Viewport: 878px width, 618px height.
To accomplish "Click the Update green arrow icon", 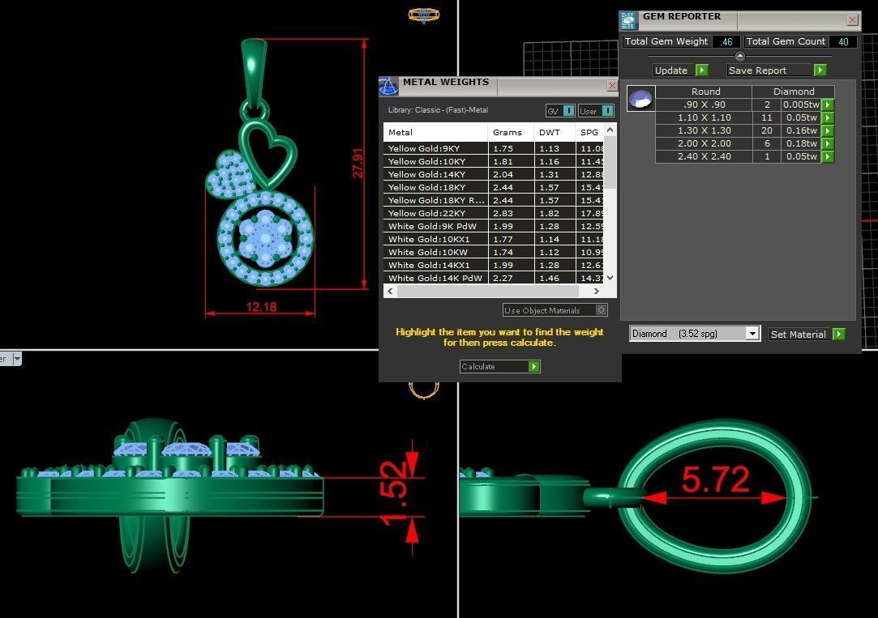I will (x=701, y=70).
